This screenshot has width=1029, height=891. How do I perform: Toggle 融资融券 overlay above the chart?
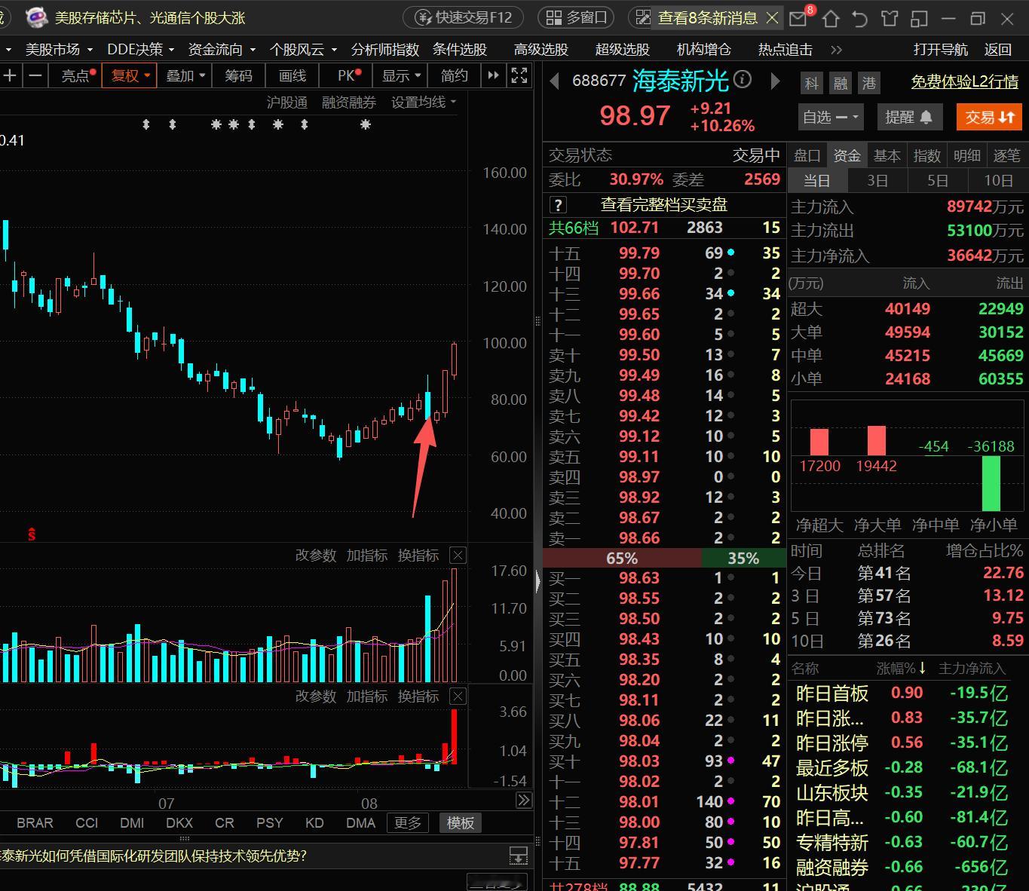[348, 103]
